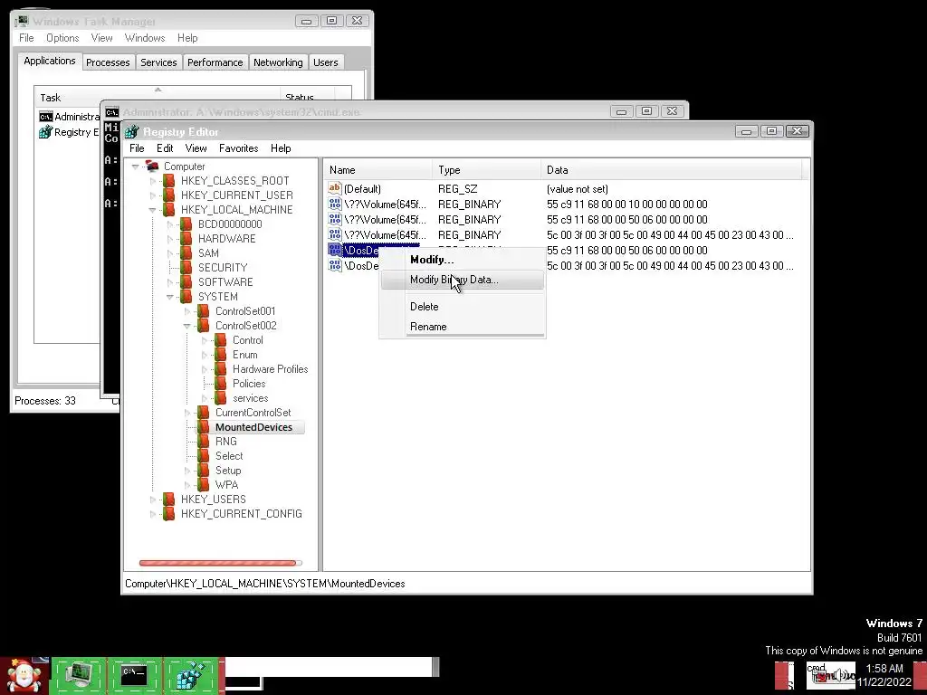The width and height of the screenshot is (927, 695).
Task: Expand the HKEY_CLASSES_ROOT node
Action: pos(152,181)
